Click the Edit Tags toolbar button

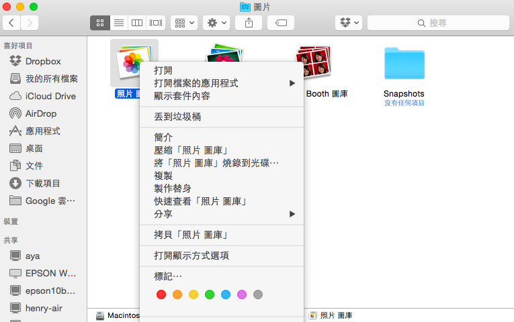(x=281, y=23)
